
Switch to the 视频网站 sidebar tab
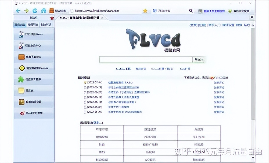click(x=33, y=25)
